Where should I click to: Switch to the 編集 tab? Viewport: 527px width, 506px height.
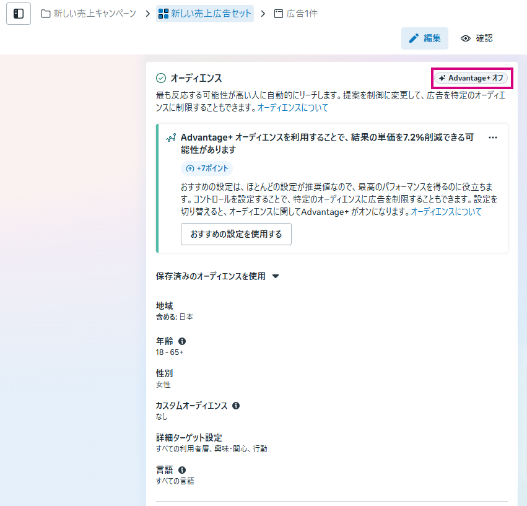click(425, 38)
